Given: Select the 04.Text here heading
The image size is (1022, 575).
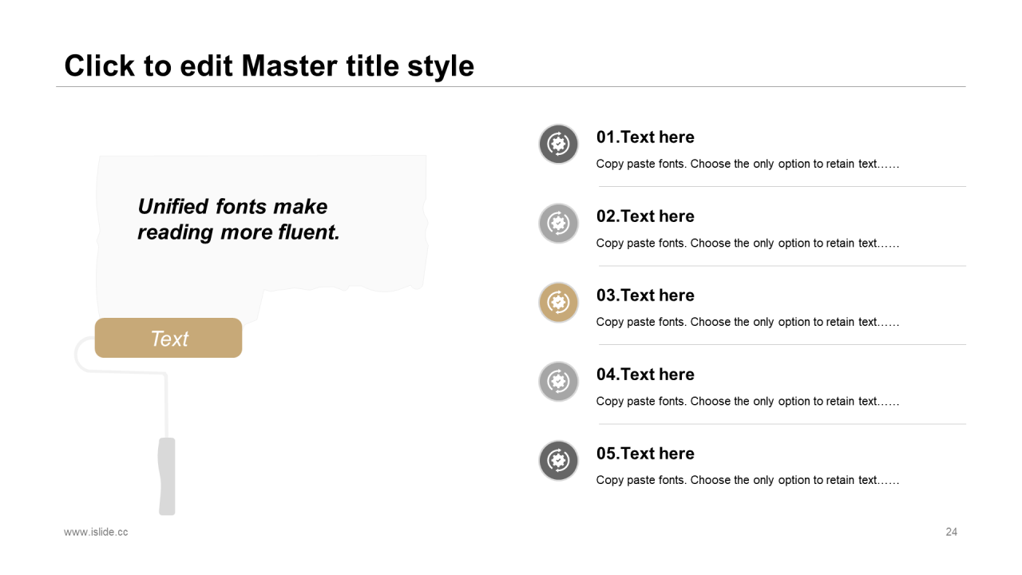Looking at the screenshot, I should [x=645, y=375].
